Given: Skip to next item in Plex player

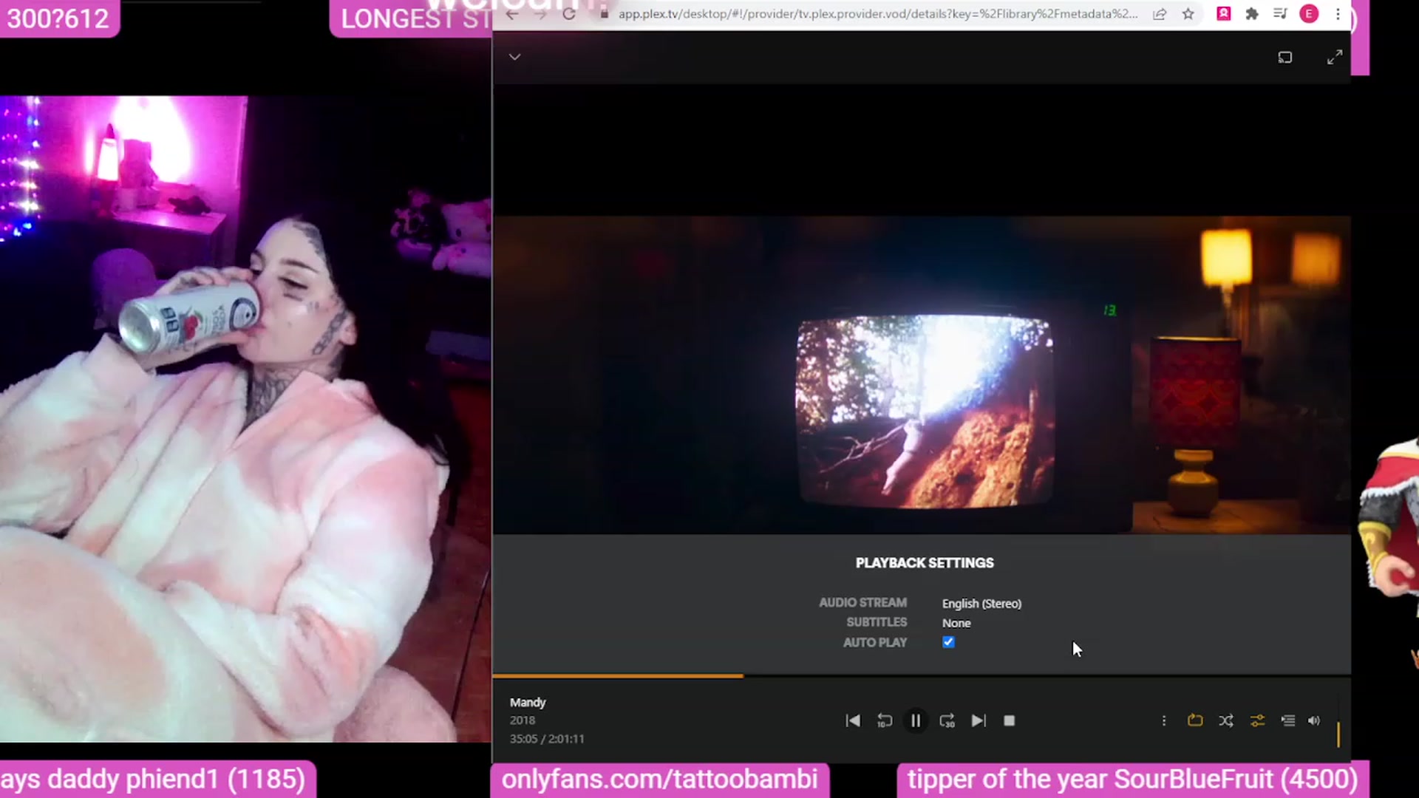Looking at the screenshot, I should coord(978,720).
